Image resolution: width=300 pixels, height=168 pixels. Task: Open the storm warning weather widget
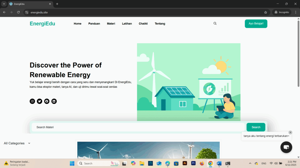click(x=17, y=163)
